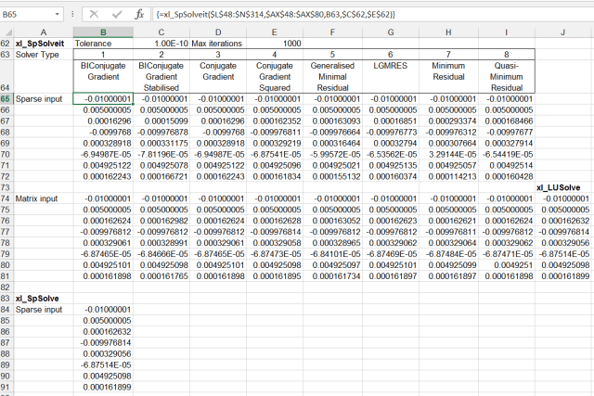Select cell H70 value 3.29144E-05
The image size is (594, 396).
tap(448, 155)
